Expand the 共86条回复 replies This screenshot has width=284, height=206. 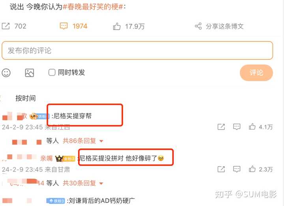(x=83, y=141)
